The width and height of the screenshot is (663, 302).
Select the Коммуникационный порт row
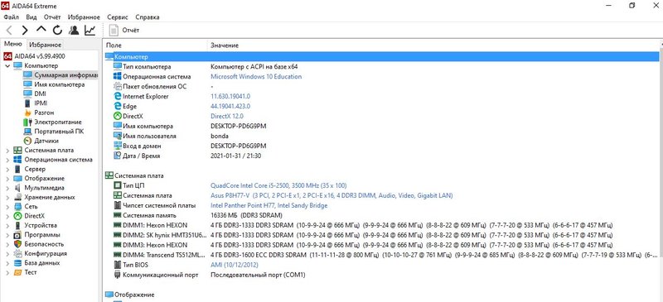pyautogui.click(x=381, y=275)
